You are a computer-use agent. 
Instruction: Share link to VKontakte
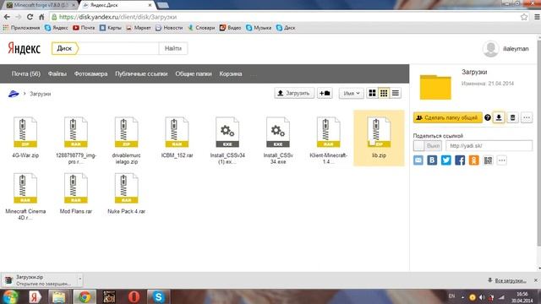[432, 160]
